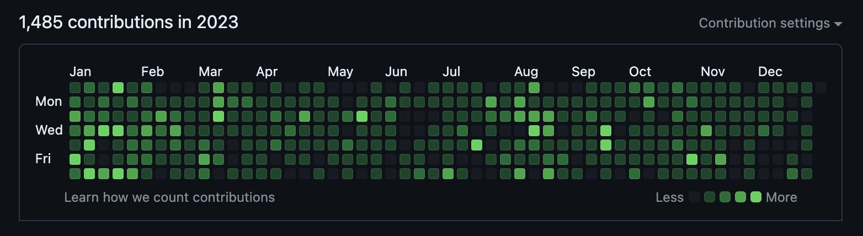The image size is (863, 236).
Task: Click the Contribution settings caret arrow
Action: click(x=838, y=24)
